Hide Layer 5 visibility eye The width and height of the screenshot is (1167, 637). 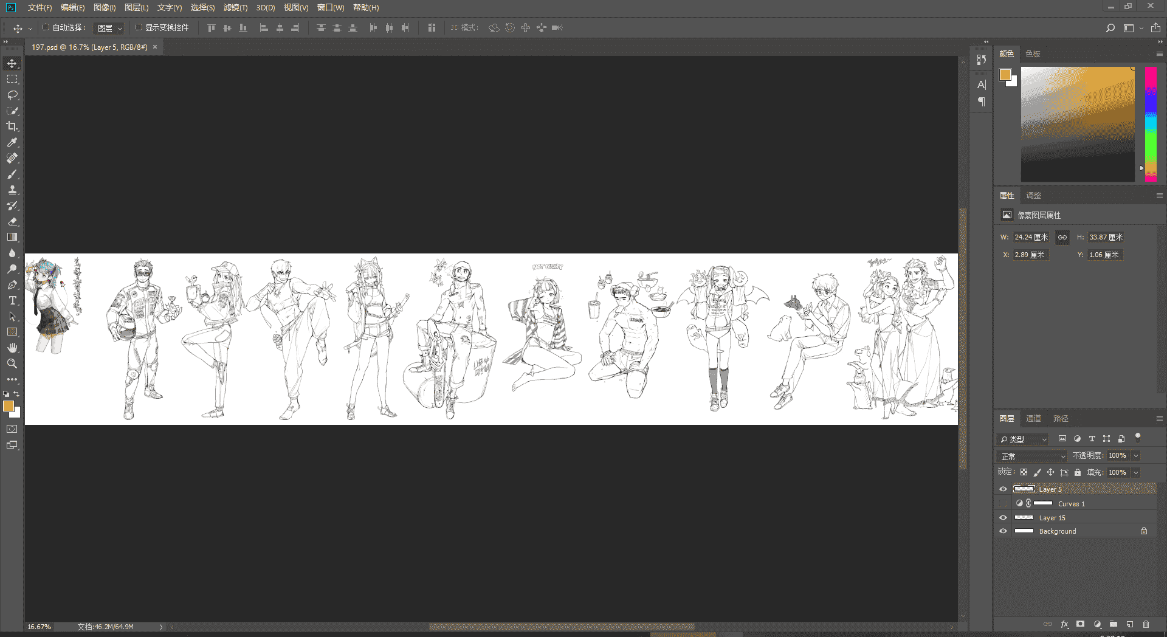[1003, 489]
